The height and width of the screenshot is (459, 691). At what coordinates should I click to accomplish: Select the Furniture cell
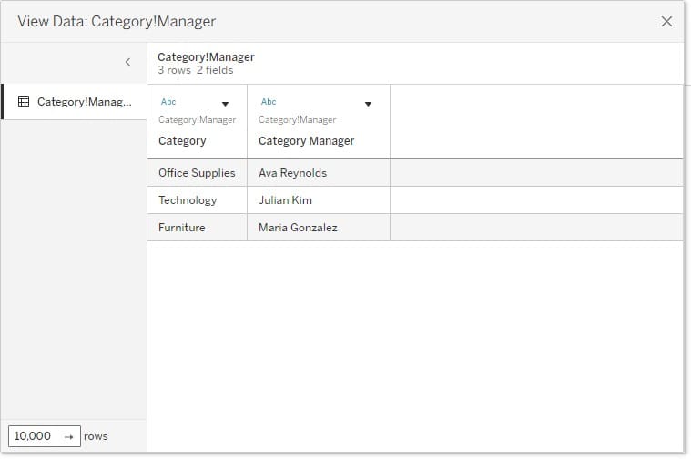pos(182,228)
